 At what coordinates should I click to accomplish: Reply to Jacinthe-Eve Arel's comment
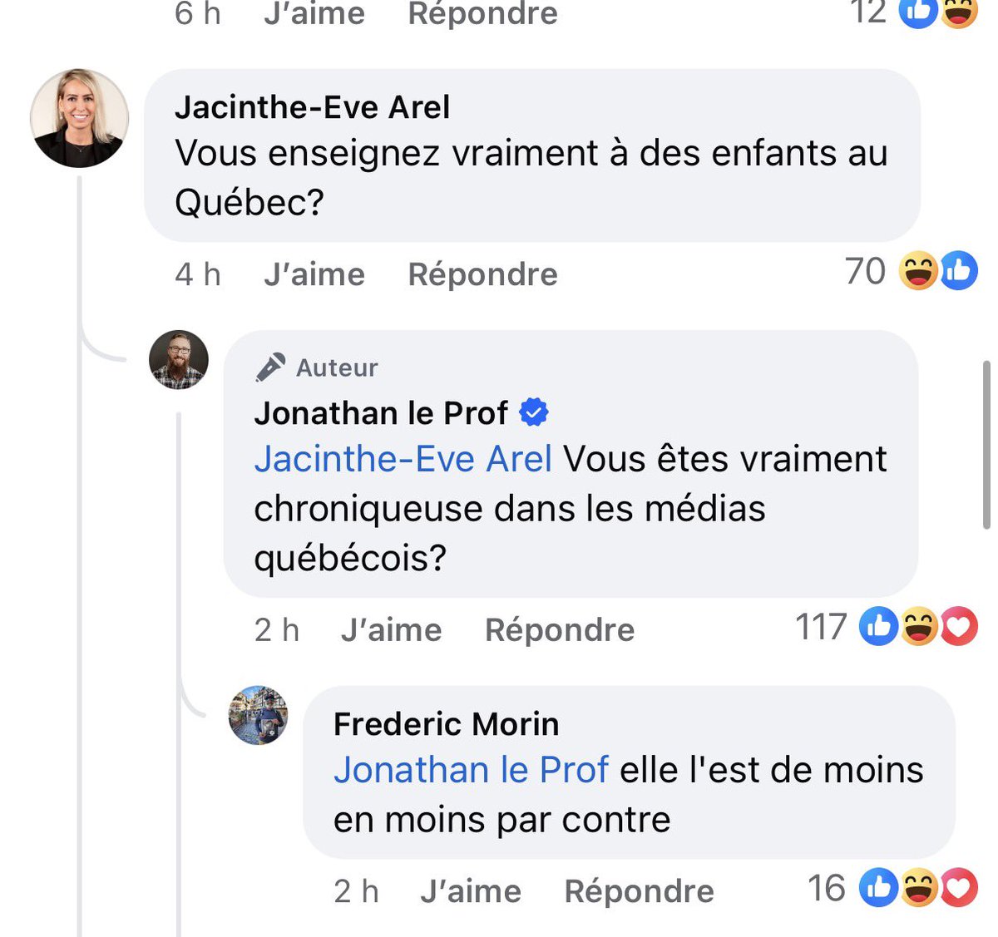point(482,274)
